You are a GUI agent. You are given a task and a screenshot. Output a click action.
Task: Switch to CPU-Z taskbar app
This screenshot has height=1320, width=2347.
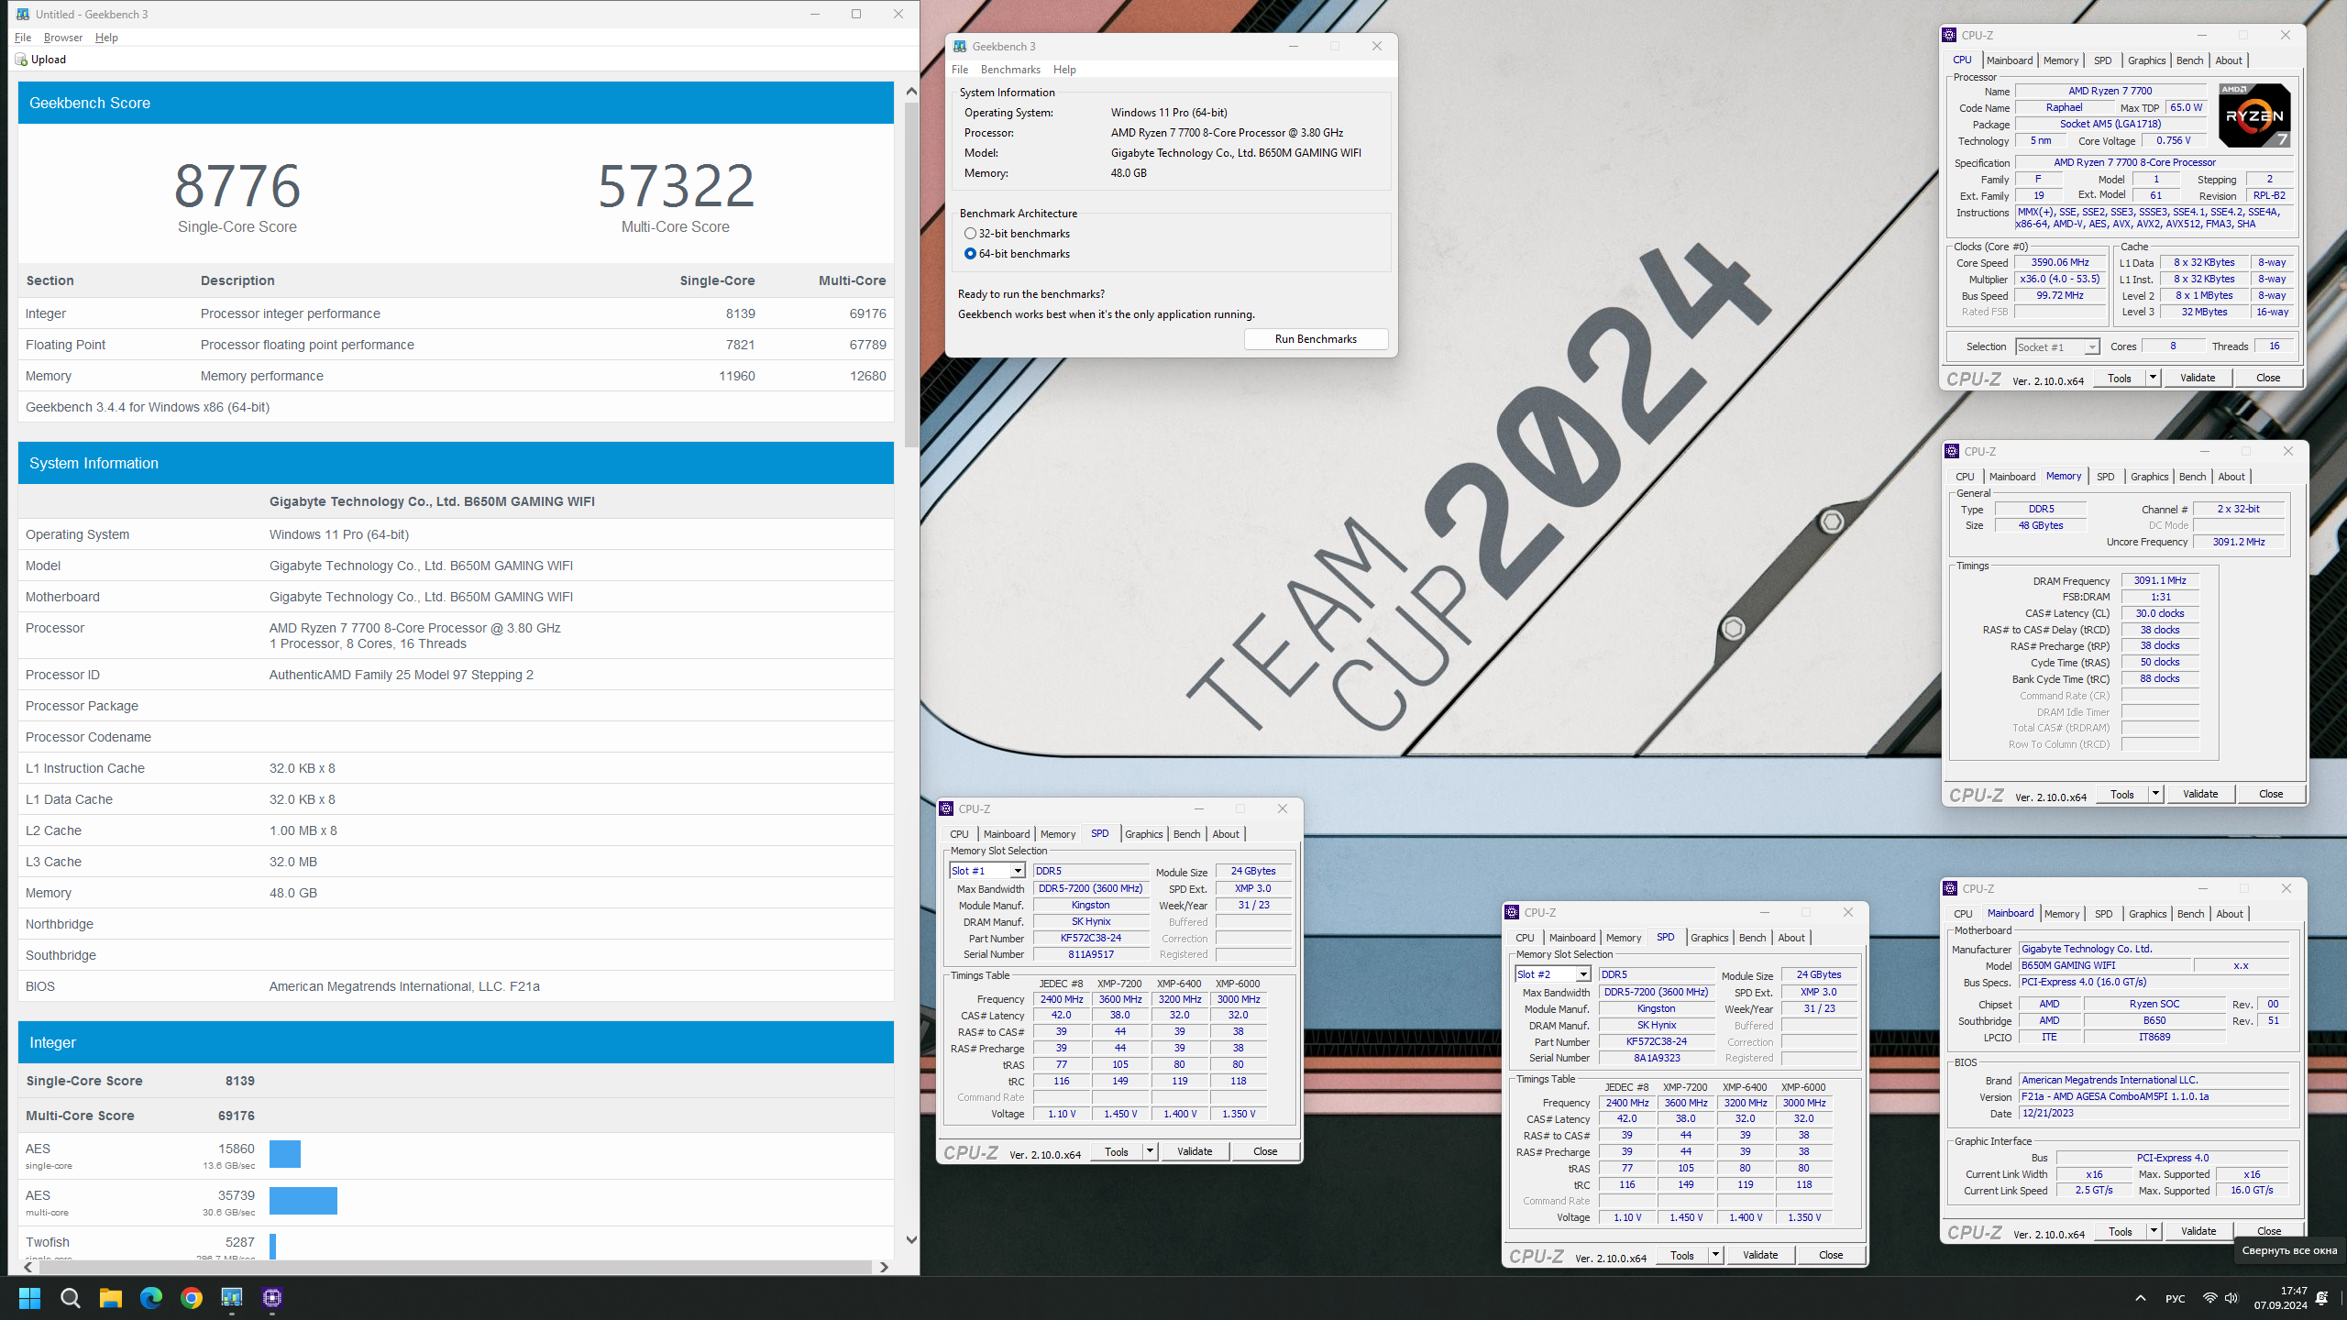(x=271, y=1298)
